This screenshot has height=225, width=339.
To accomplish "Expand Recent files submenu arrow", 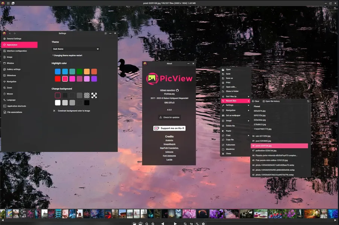I will click(249, 101).
